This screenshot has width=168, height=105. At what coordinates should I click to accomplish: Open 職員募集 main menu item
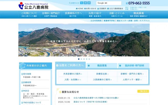(139, 14)
